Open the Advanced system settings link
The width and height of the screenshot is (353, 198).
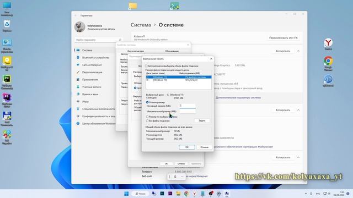point(238,98)
